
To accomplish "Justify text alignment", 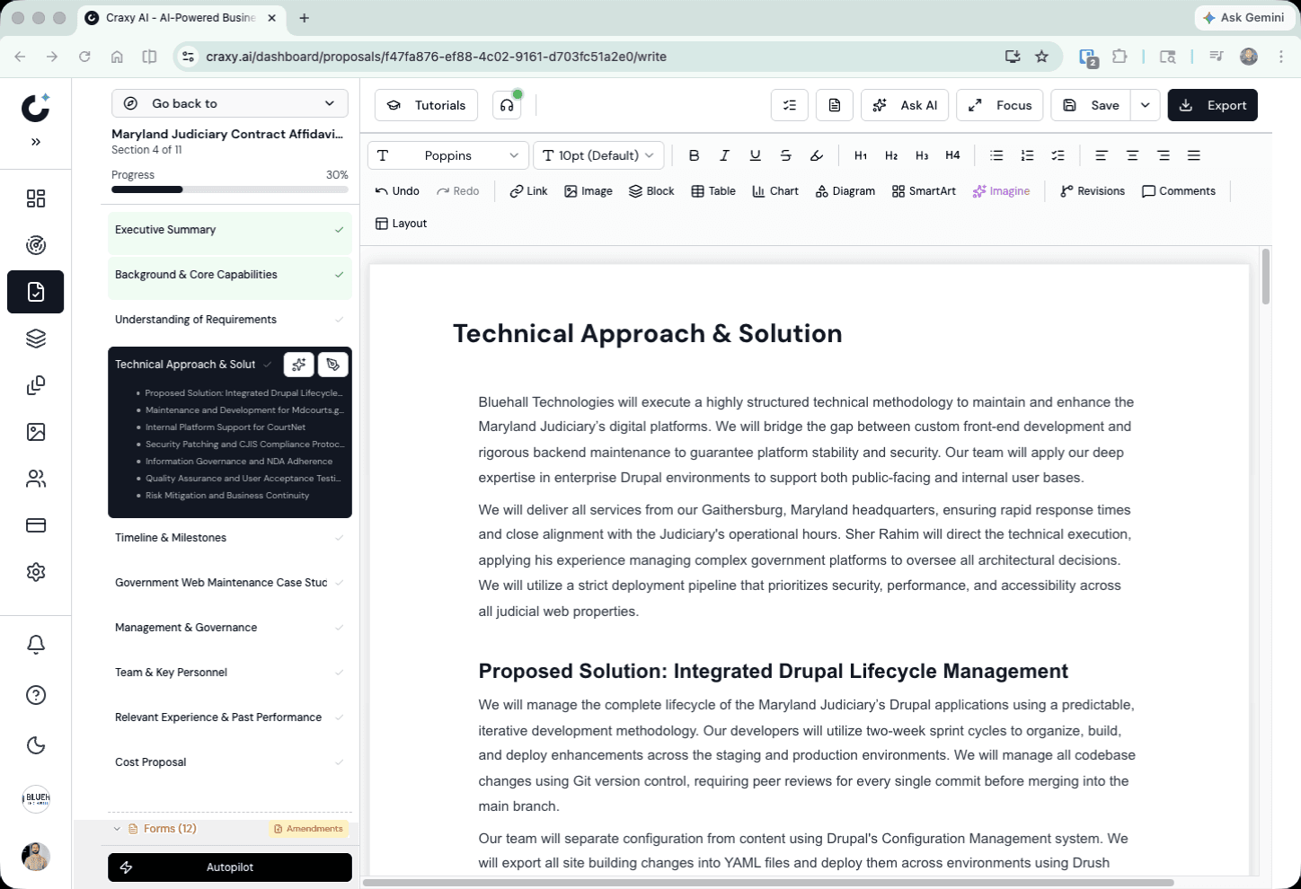I will pos(1193,155).
